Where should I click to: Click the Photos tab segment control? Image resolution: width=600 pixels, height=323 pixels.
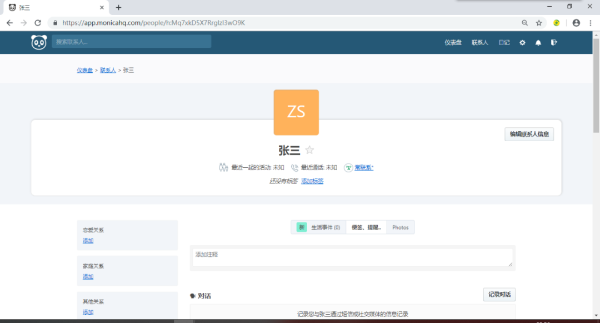(x=400, y=227)
